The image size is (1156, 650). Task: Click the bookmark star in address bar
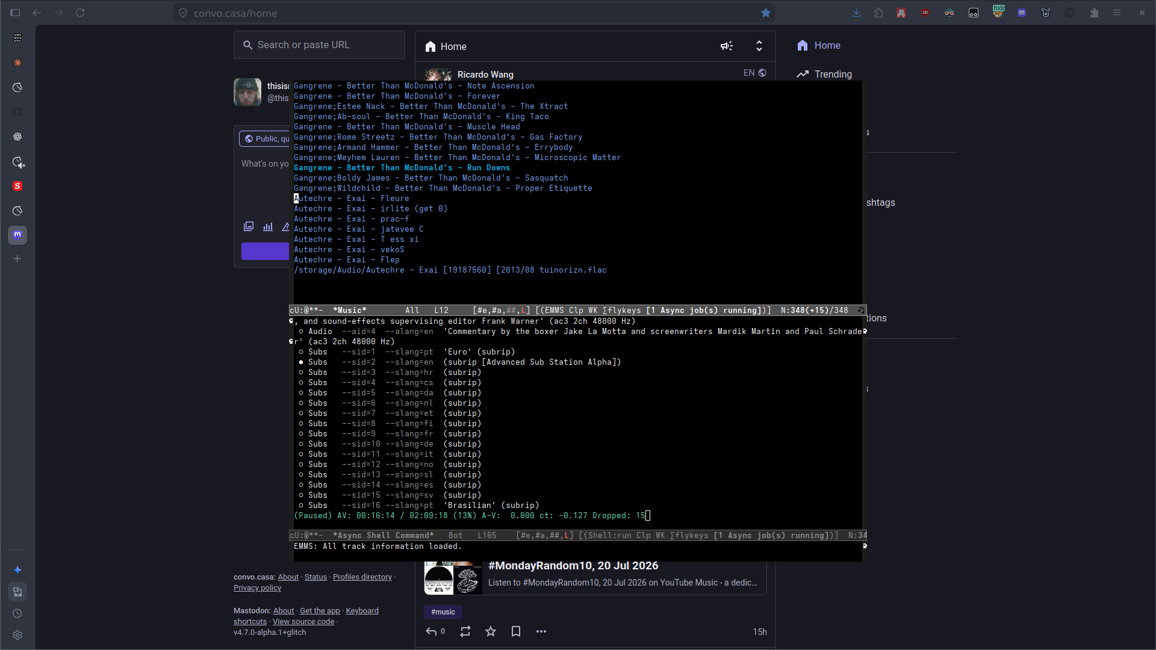click(x=766, y=13)
